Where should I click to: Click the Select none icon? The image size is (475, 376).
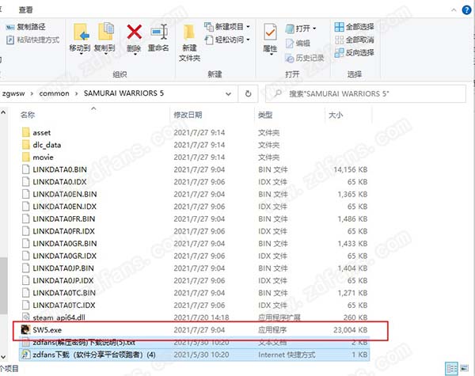point(340,40)
